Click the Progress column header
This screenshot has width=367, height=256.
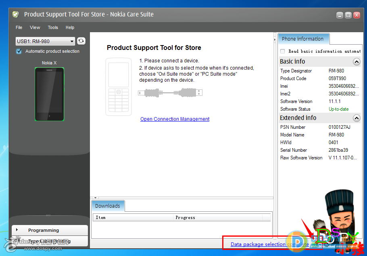[x=218, y=217]
